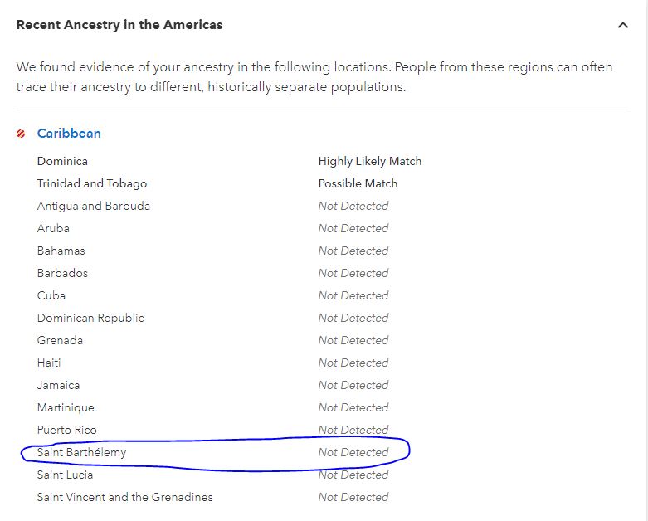
Task: Click Dominican Republic location
Action: click(x=90, y=318)
